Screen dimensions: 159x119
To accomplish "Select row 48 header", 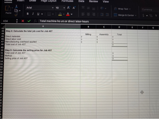I will click(2, 44).
